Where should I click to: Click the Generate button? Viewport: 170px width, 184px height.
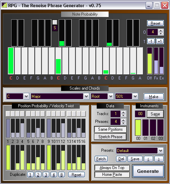click(148, 171)
